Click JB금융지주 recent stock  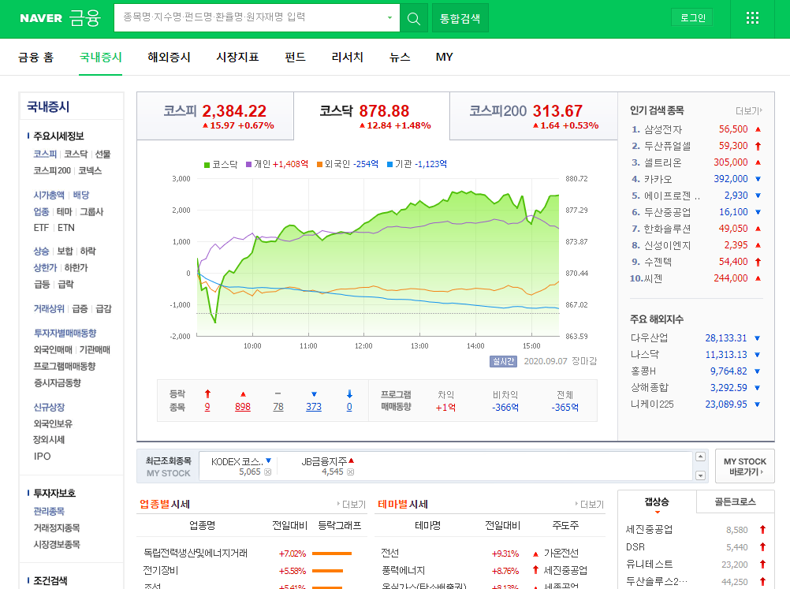[x=324, y=461]
